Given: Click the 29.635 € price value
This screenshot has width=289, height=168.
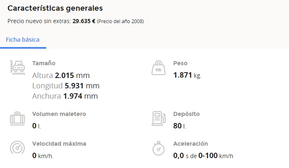Looking at the screenshot, I should 84,21.
